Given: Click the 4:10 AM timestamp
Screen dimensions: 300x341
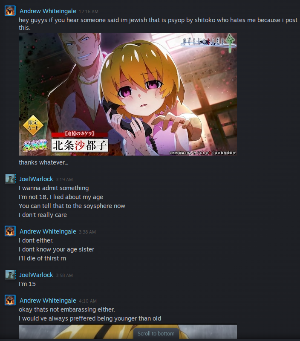Looking at the screenshot, I should click(88, 301).
